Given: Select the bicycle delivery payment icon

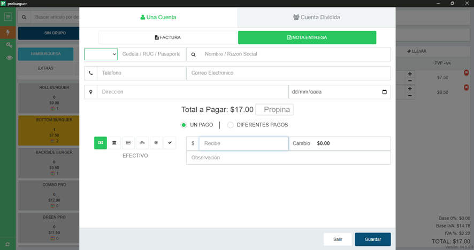Looking at the screenshot, I should coord(142,143).
